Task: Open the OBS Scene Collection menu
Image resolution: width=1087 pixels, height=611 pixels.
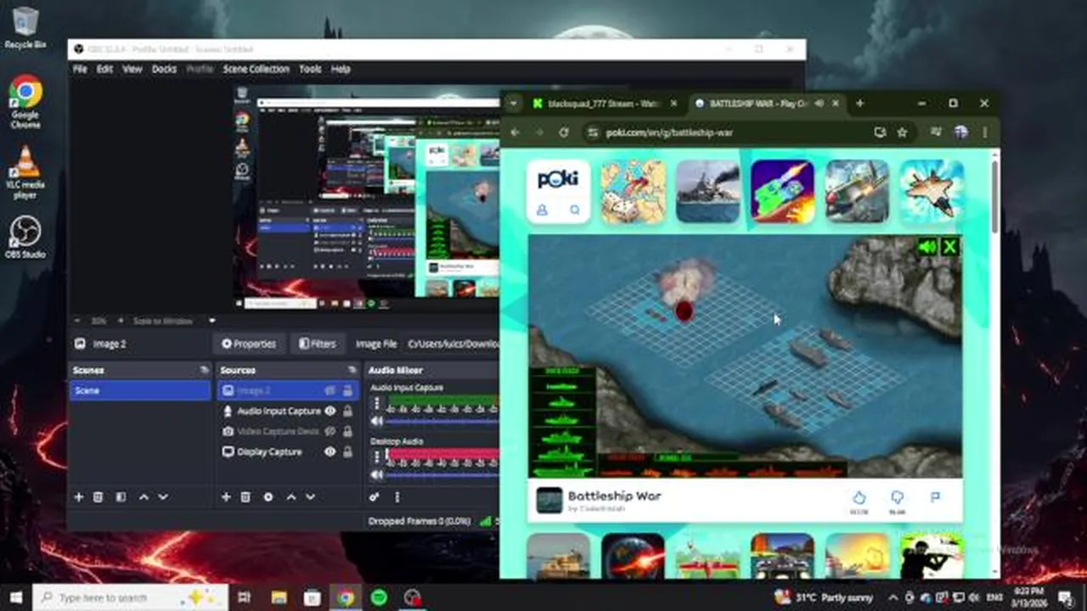Action: [x=256, y=69]
